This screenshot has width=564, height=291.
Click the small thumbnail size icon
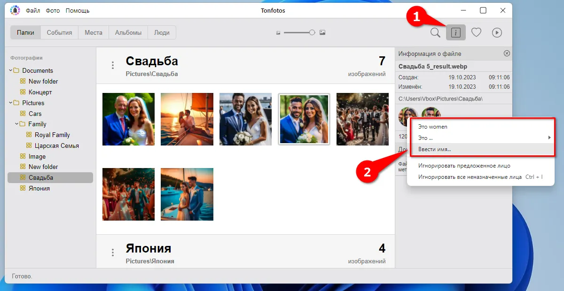tap(278, 33)
